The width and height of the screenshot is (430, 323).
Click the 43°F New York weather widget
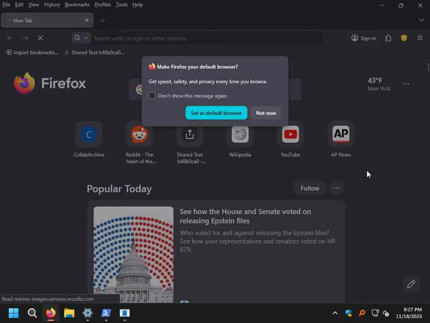(x=379, y=84)
